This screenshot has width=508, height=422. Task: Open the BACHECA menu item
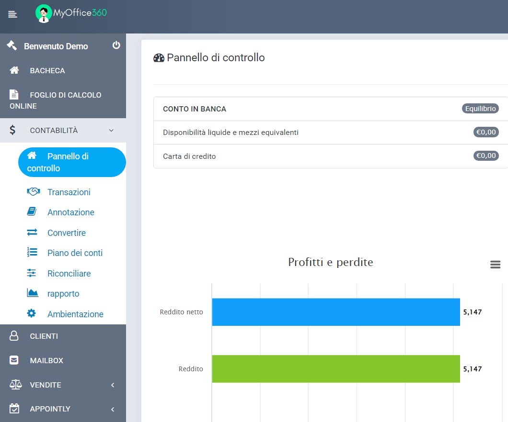(63, 70)
